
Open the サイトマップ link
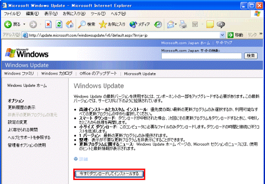point(224,43)
